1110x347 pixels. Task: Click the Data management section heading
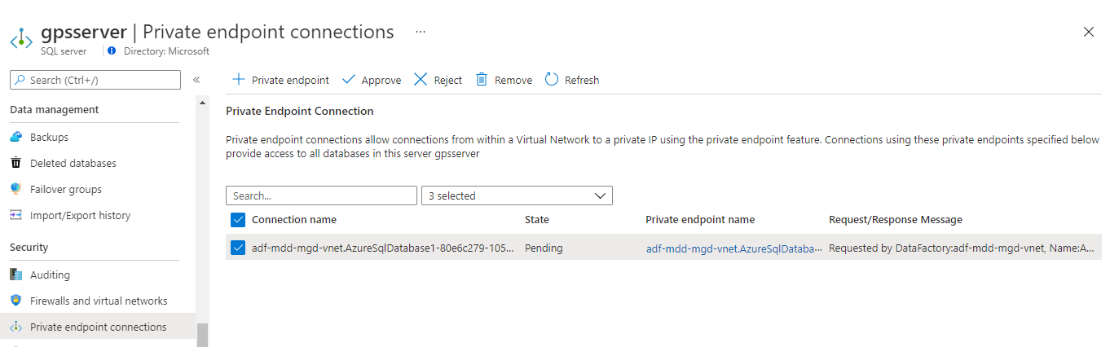point(55,109)
